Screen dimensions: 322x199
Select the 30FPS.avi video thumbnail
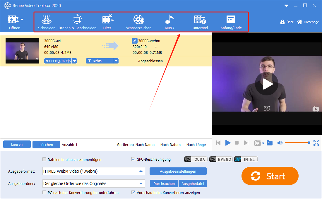[x=22, y=51]
